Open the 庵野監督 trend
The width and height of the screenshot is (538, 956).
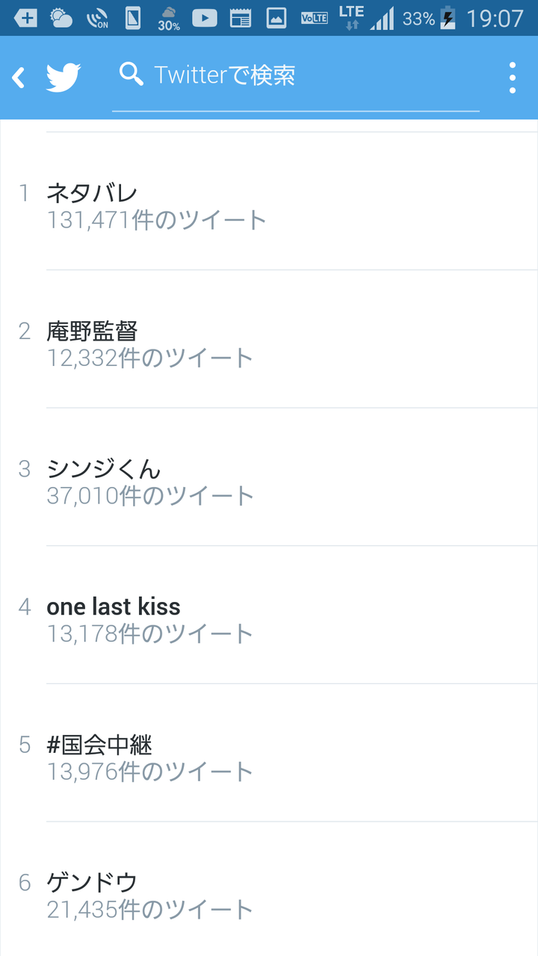click(x=269, y=339)
